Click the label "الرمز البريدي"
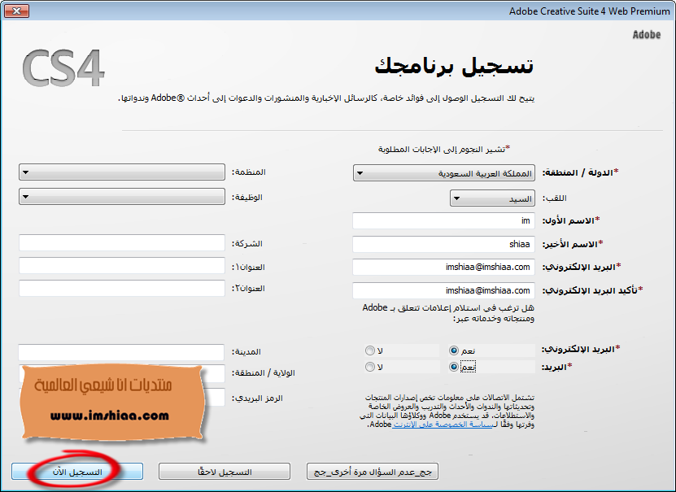This screenshot has height=492, width=676. tap(257, 398)
